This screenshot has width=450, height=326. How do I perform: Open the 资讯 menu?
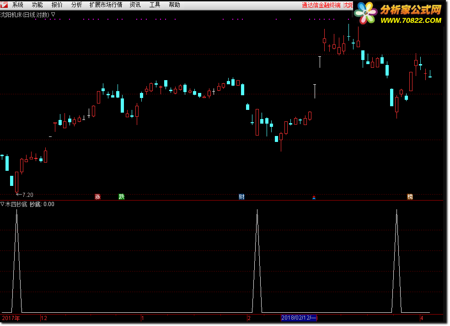[135, 5]
